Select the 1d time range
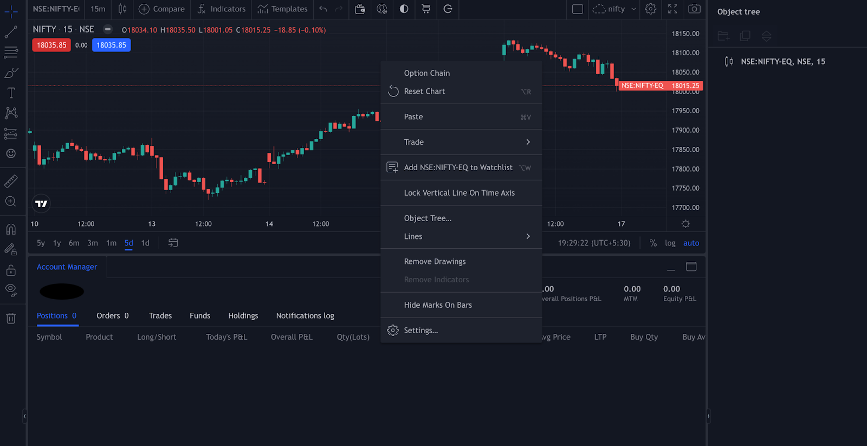This screenshot has width=867, height=446. point(145,243)
